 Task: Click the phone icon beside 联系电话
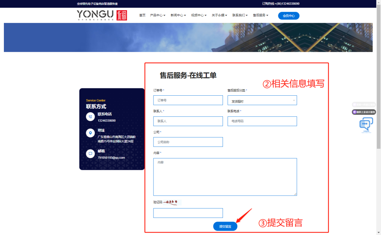tap(90, 117)
